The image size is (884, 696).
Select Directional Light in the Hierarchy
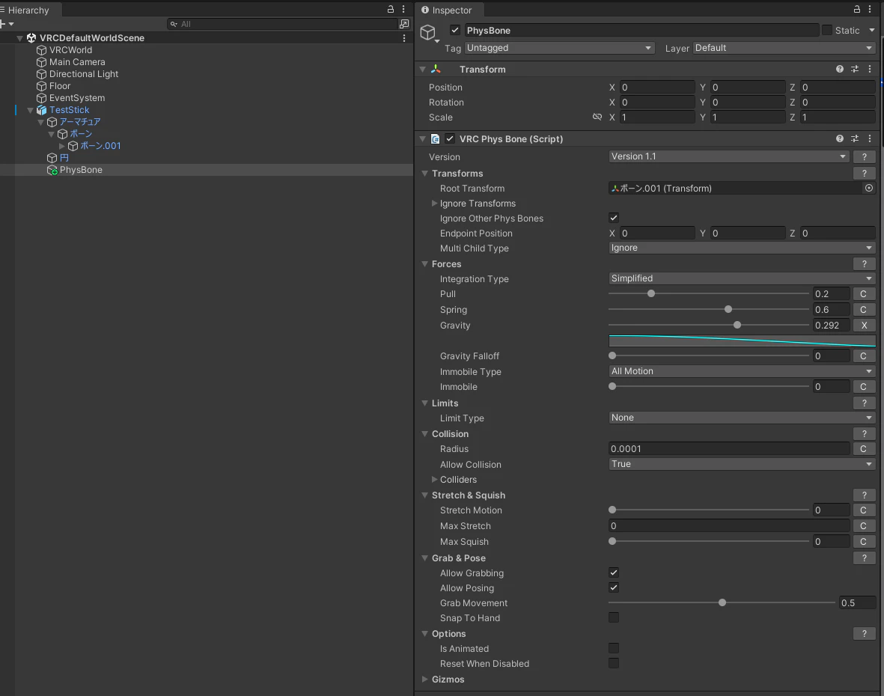pyautogui.click(x=83, y=74)
